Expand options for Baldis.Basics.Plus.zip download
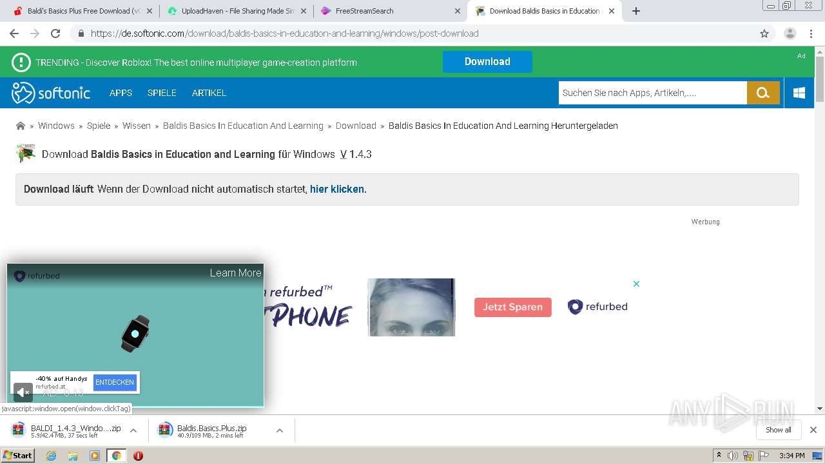This screenshot has width=825, height=464. (x=280, y=430)
